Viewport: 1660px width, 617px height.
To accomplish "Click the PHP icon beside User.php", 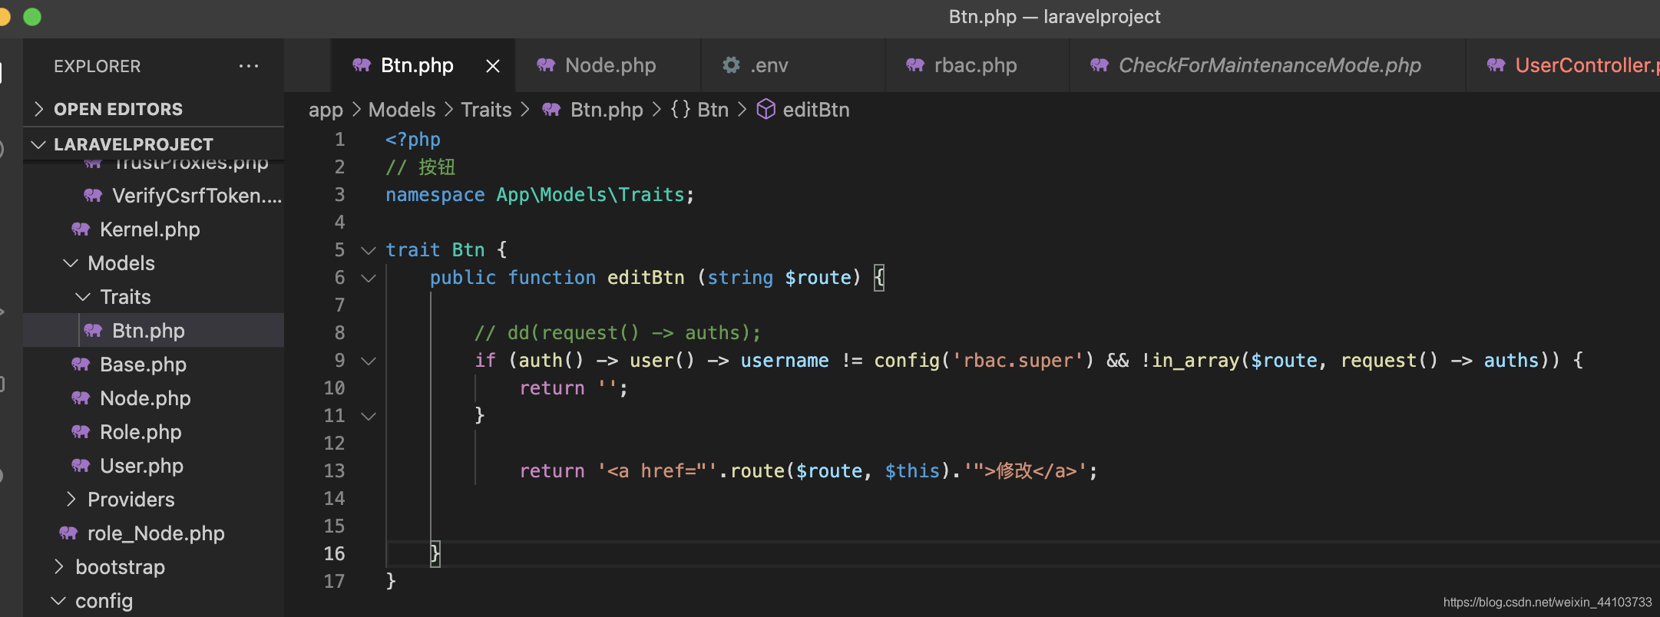I will (x=81, y=466).
